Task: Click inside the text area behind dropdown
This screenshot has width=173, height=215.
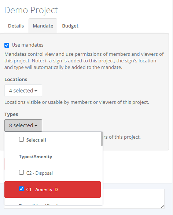Action: click(133, 199)
